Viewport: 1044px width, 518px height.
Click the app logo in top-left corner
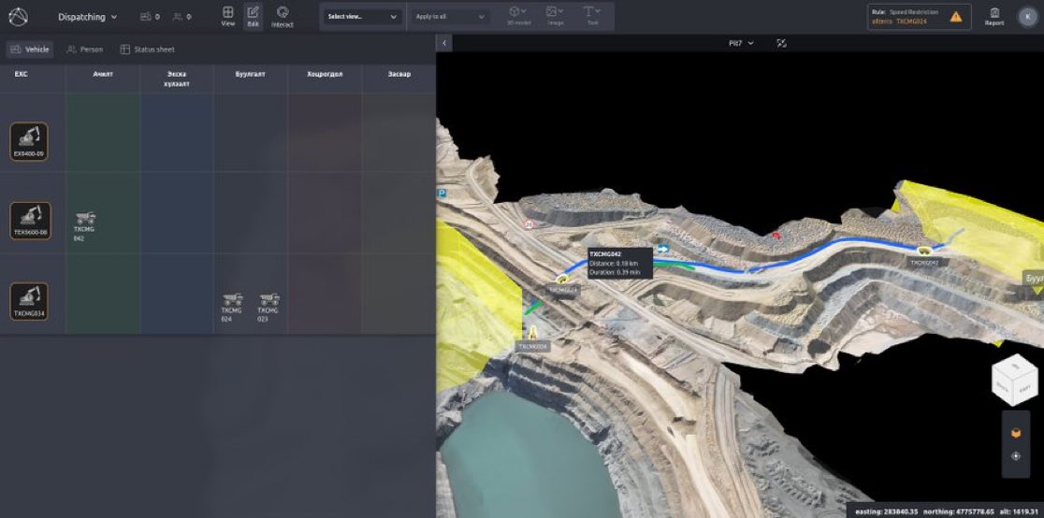click(x=18, y=17)
